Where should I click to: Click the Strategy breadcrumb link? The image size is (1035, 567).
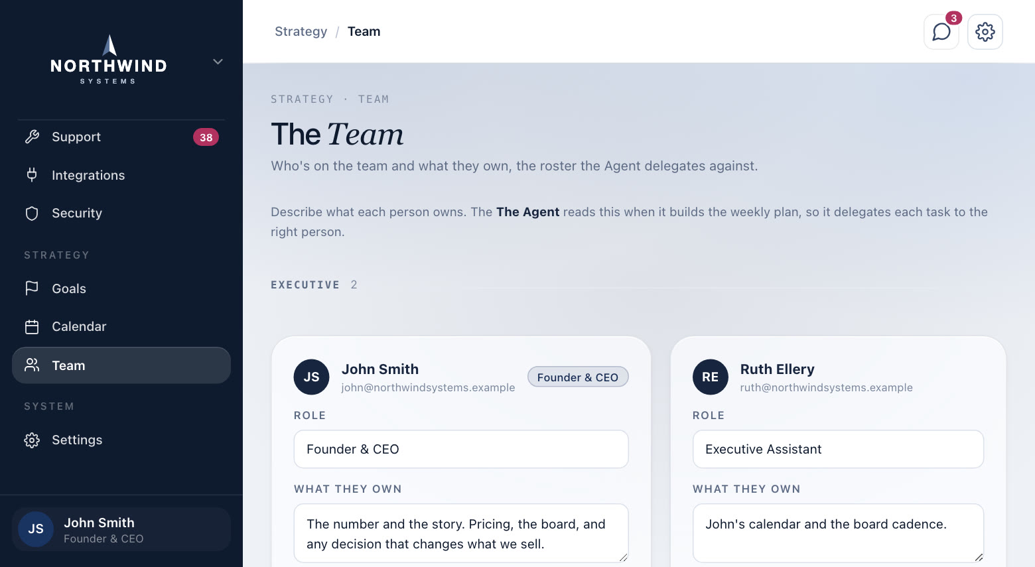[x=301, y=31]
